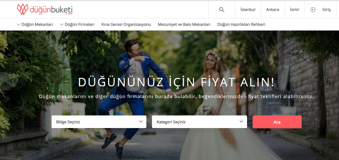The height and width of the screenshot is (160, 339).
Task: Go to the İzmir city link
Action: click(x=294, y=10)
